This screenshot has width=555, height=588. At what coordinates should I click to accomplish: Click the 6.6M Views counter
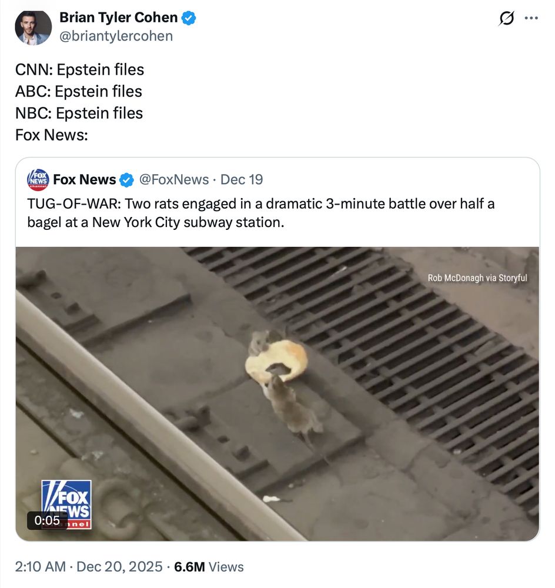[x=209, y=567]
